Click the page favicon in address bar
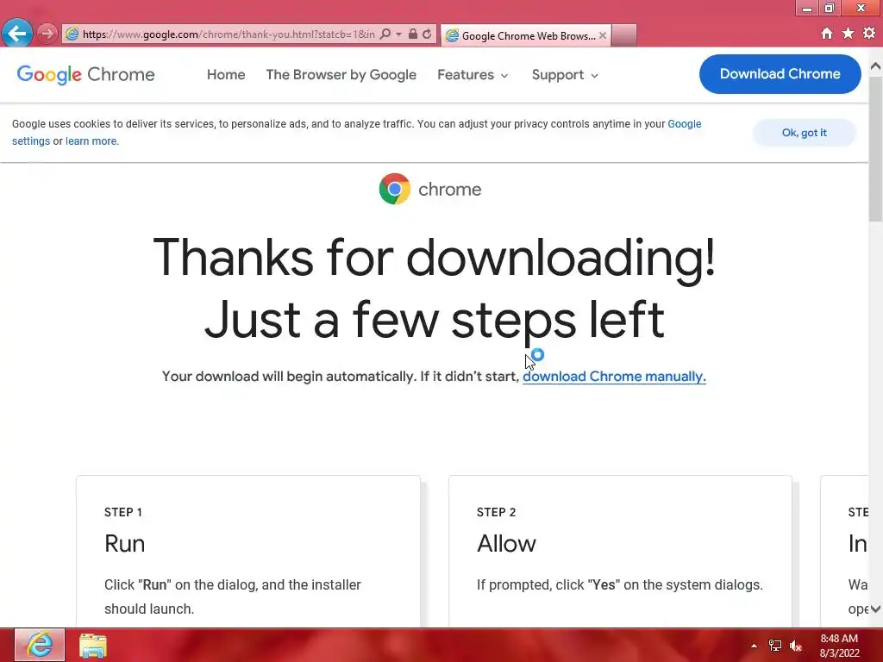Screen dimensions: 883x662 72,34
